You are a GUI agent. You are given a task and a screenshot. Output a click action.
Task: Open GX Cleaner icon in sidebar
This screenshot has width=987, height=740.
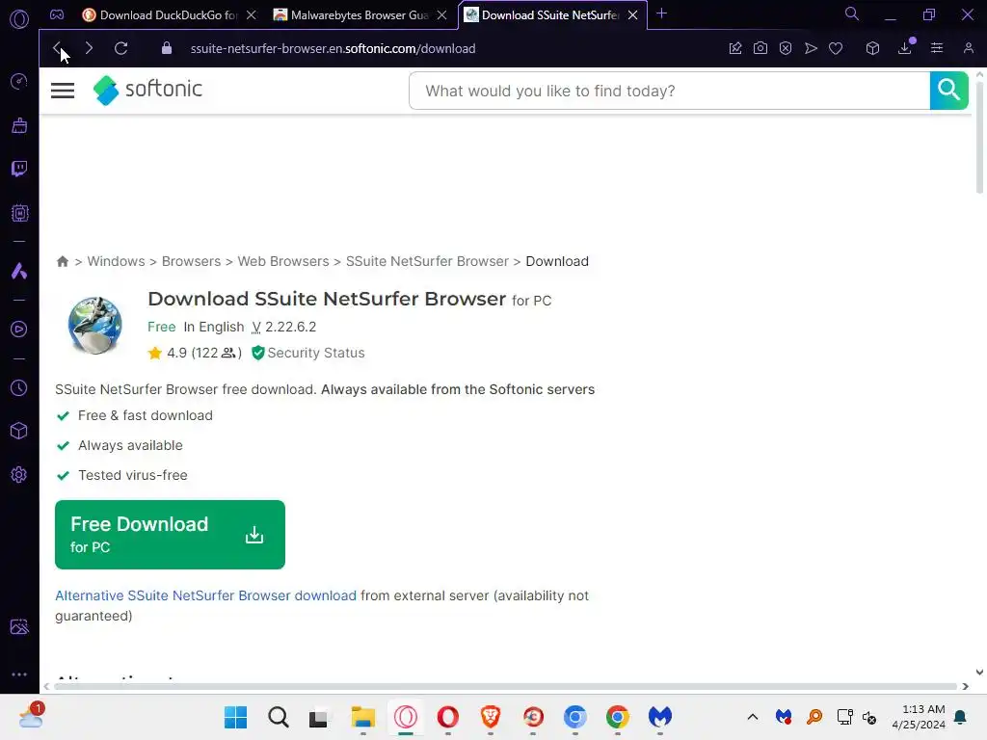coord(19,125)
